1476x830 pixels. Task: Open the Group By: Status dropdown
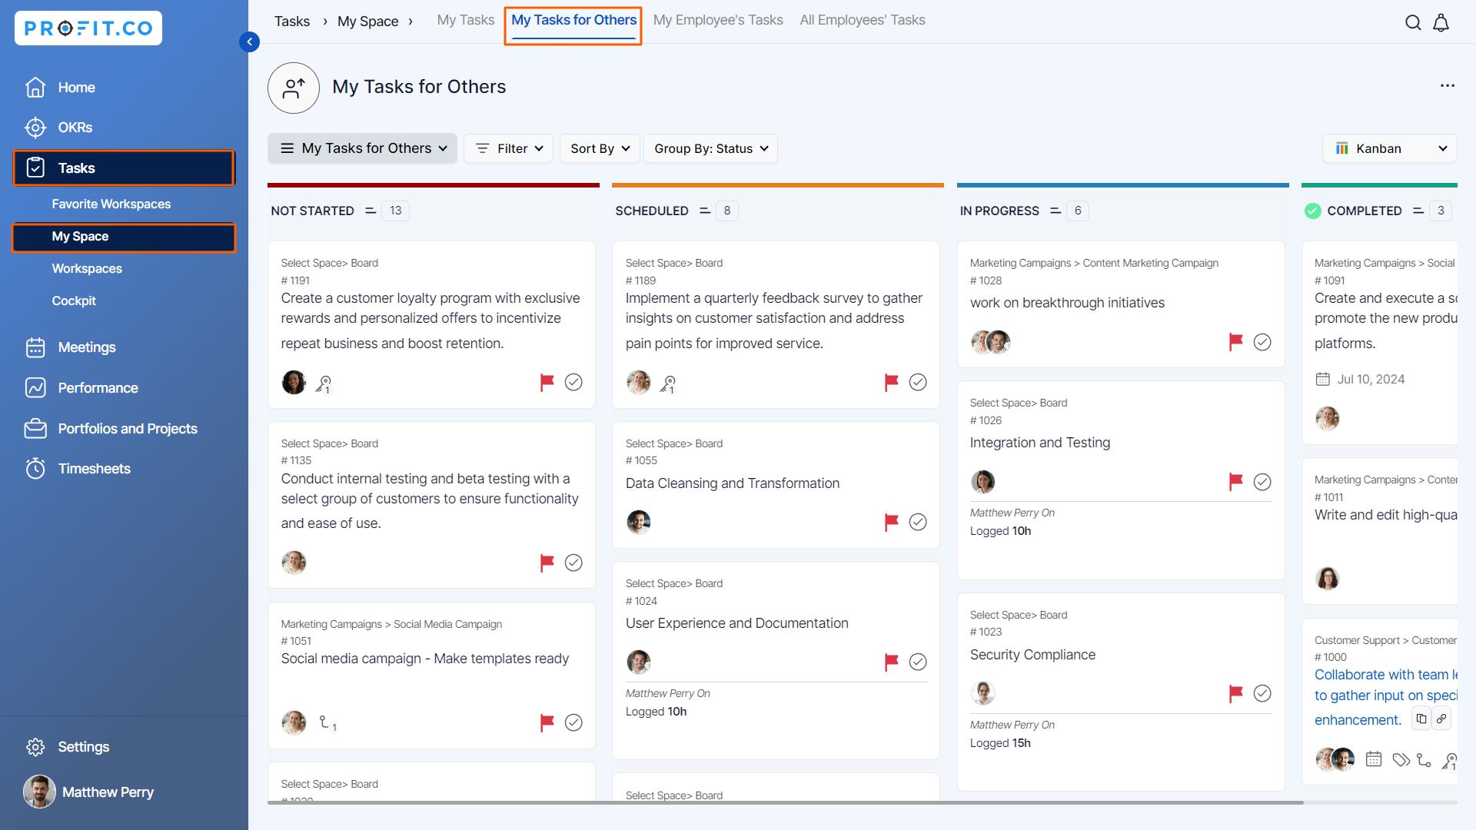[x=711, y=148]
